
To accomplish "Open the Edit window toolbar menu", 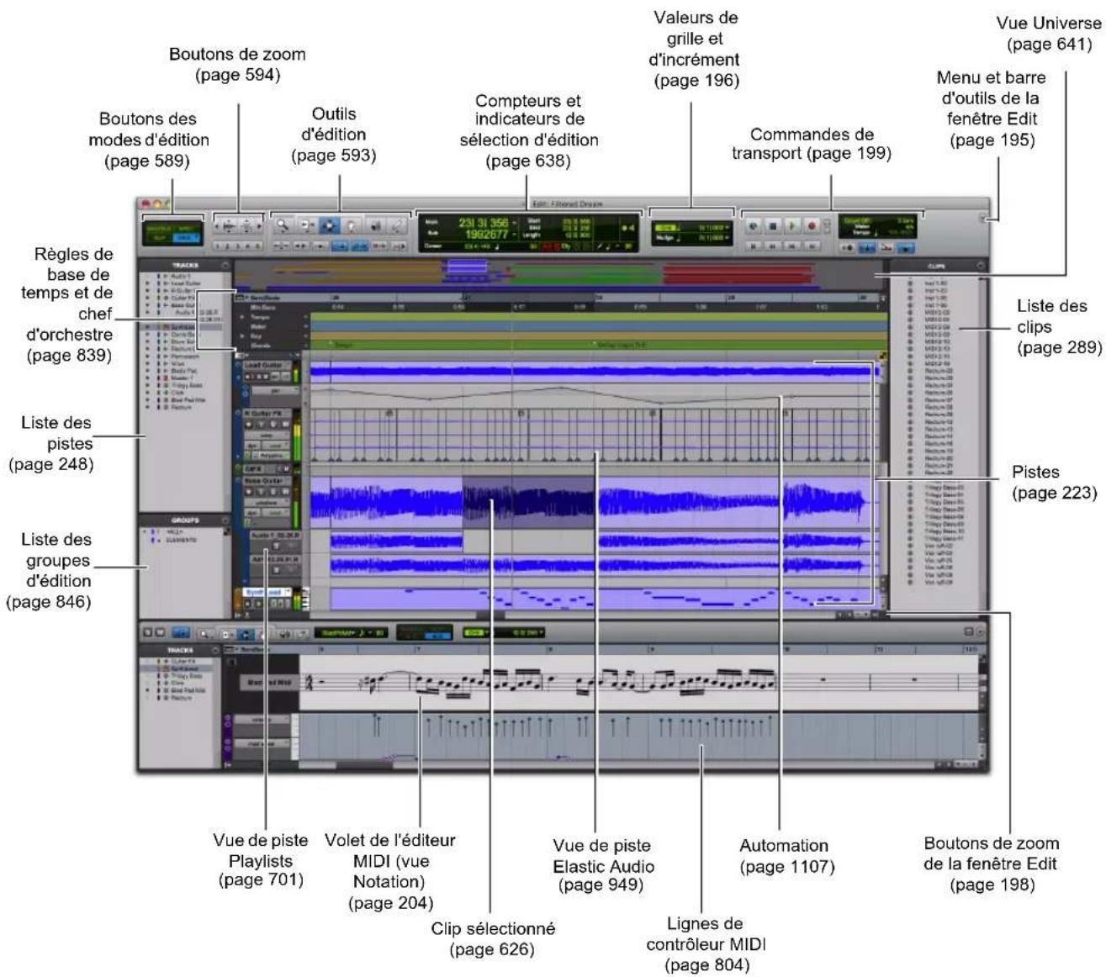I will (983, 219).
